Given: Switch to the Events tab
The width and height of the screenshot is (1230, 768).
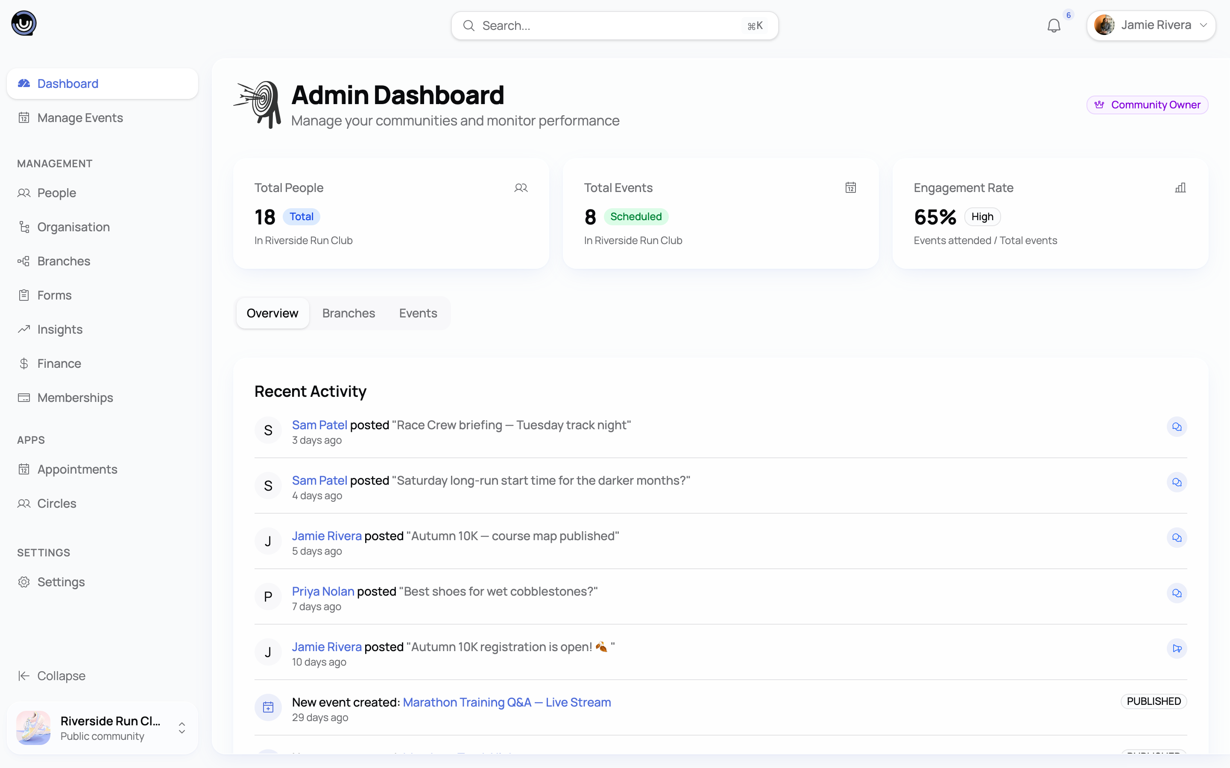Looking at the screenshot, I should click(418, 313).
